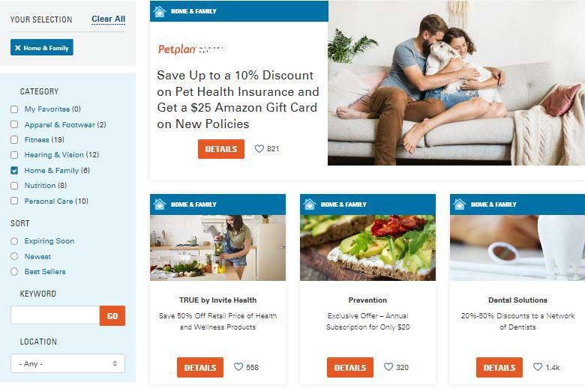Screen dimensions: 585x388
Task: Select Expiring Soon sort option
Action: point(14,241)
